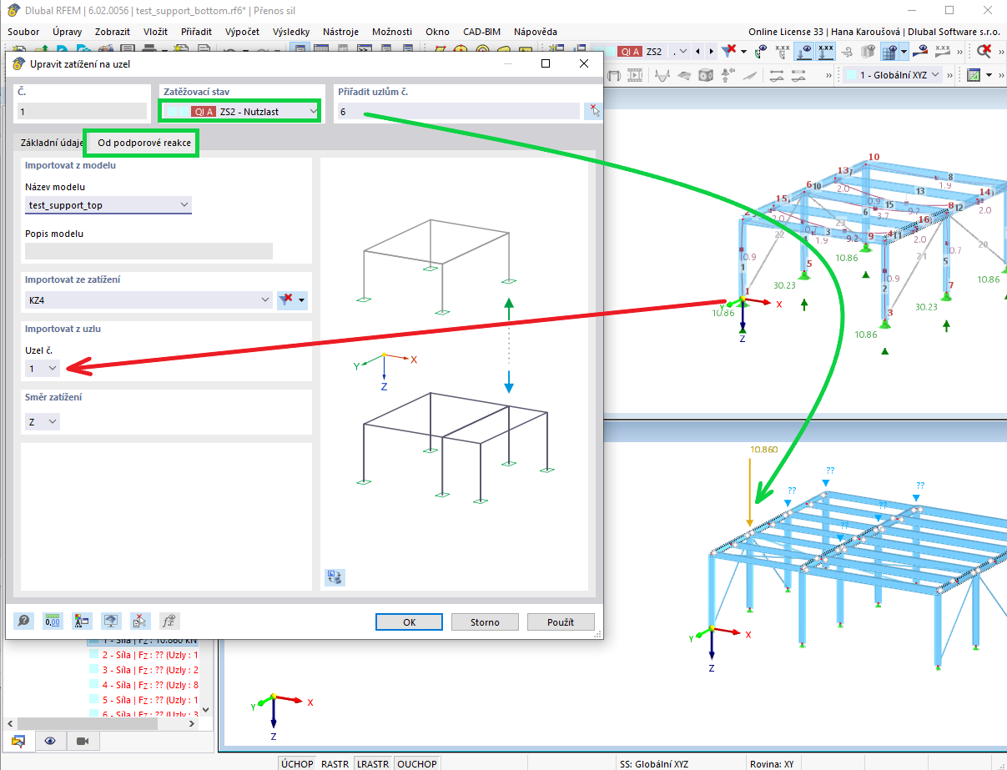This screenshot has width=1007, height=770.
Task: Pick nodes graphically next to the assigned nodes field
Action: tap(593, 111)
